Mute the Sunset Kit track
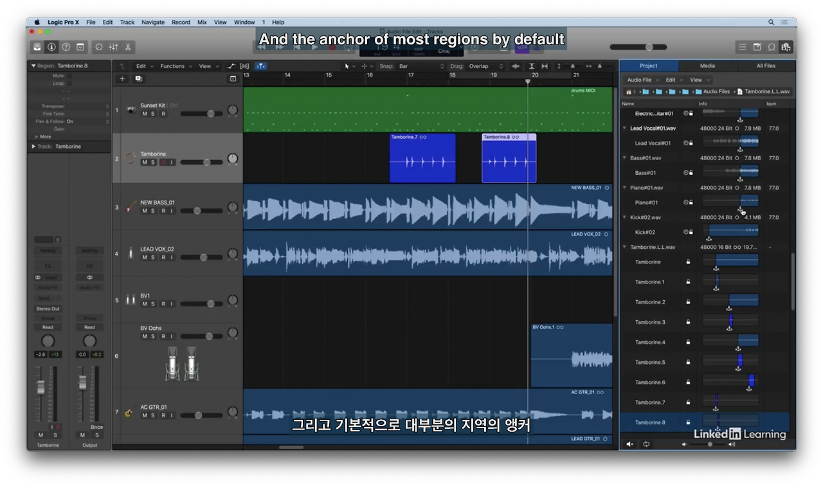 pyautogui.click(x=145, y=114)
